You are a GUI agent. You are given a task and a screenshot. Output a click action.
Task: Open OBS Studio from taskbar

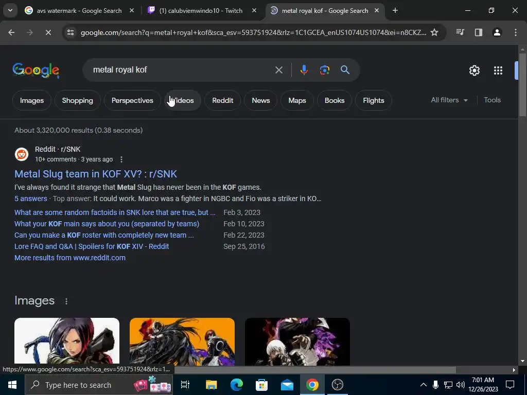pos(338,385)
